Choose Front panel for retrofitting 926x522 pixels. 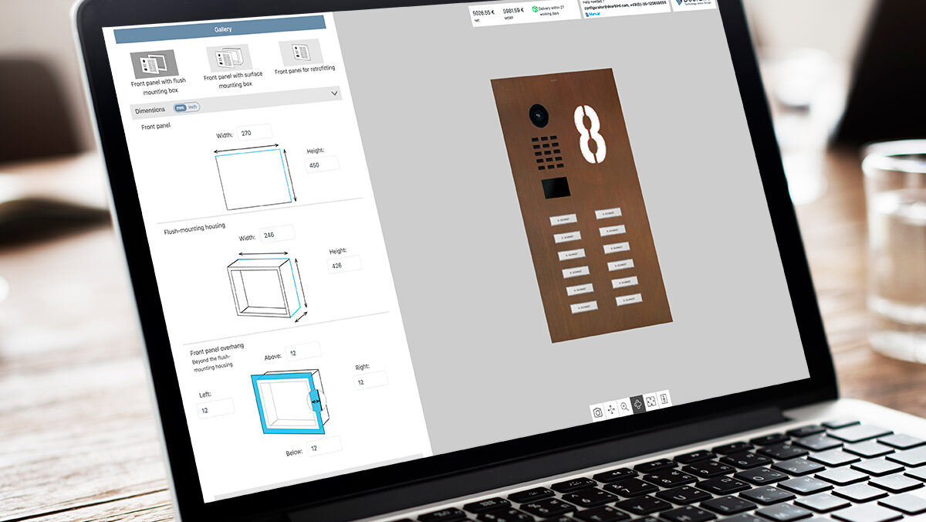coord(306,58)
